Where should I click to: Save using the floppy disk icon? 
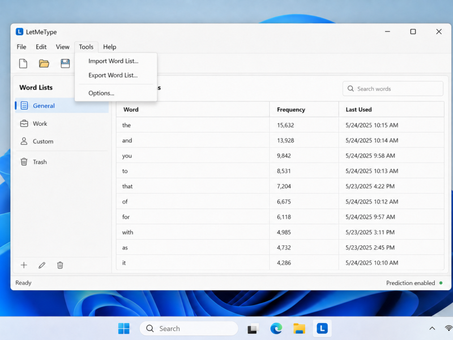click(65, 63)
